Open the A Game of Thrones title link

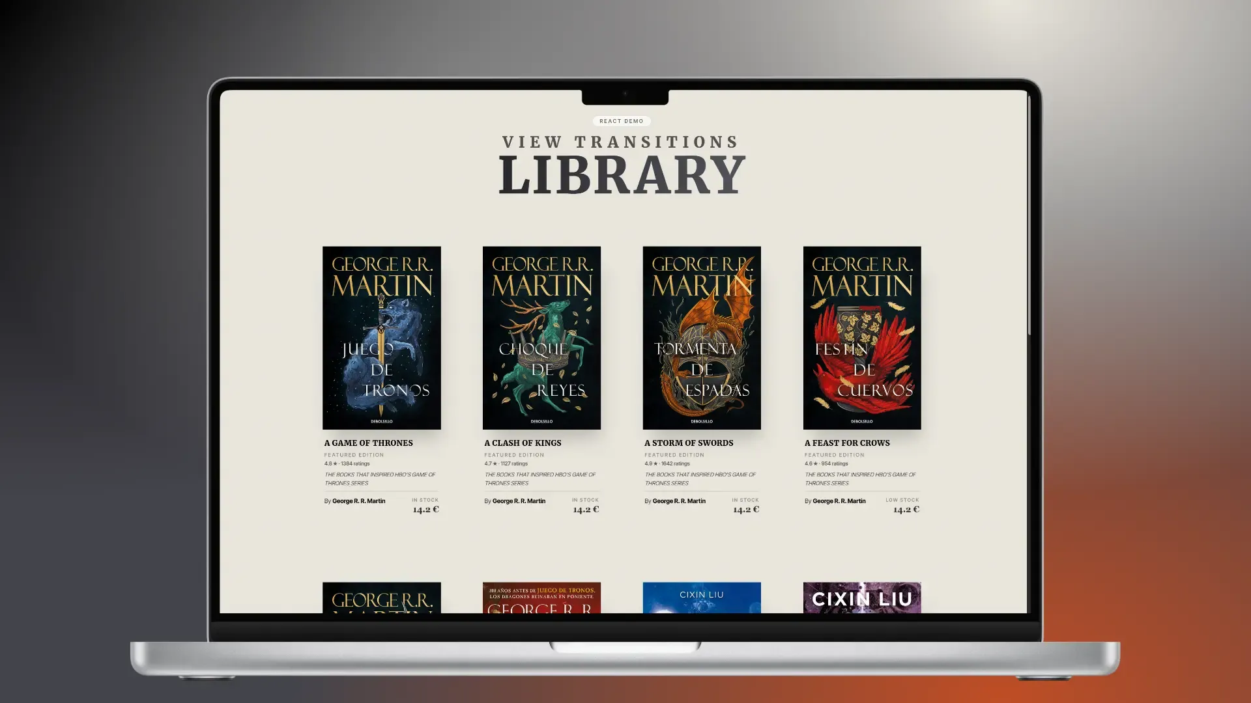click(368, 443)
